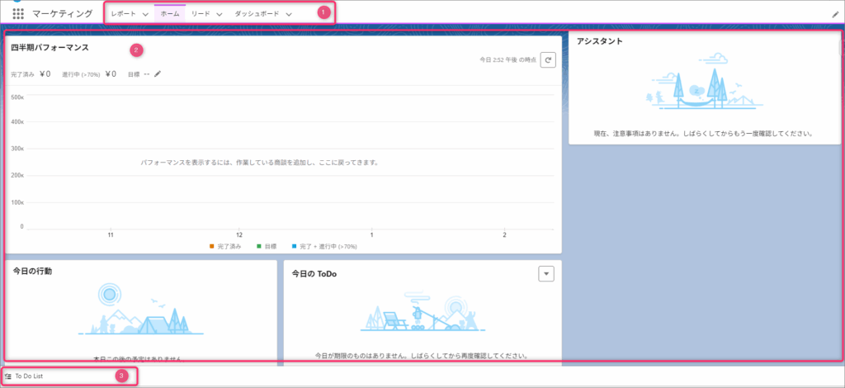Open the レポート tab

point(124,15)
